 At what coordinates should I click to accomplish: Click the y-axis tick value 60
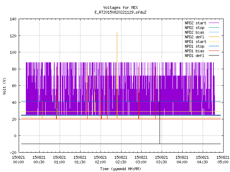point(14,86)
